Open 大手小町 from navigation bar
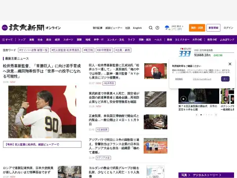Image resolution: width=237 pixels, height=178 pixels. pos(197,40)
